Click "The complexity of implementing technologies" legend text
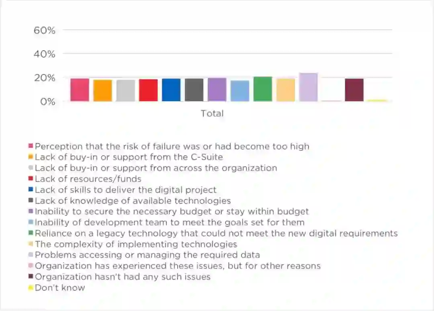 [136, 244]
